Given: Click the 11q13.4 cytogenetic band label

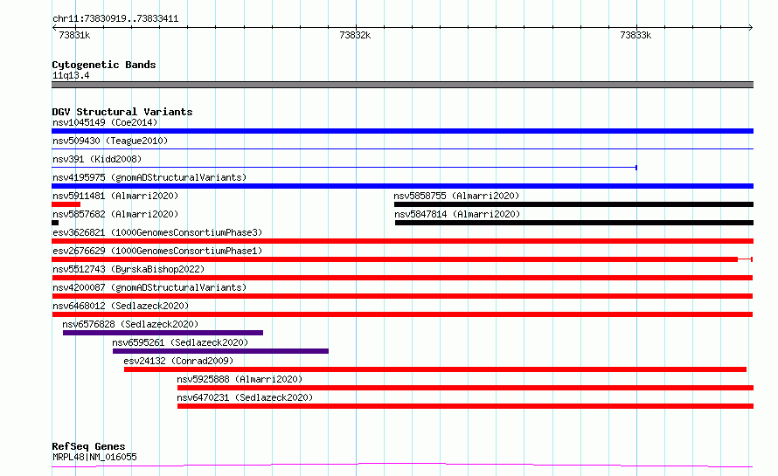Looking at the screenshot, I should click(71, 75).
